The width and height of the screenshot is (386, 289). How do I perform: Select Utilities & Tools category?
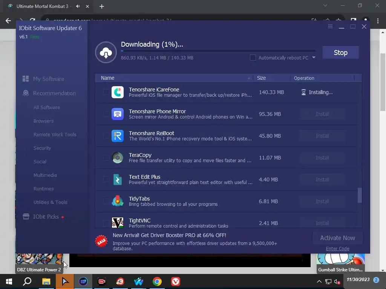(x=50, y=202)
